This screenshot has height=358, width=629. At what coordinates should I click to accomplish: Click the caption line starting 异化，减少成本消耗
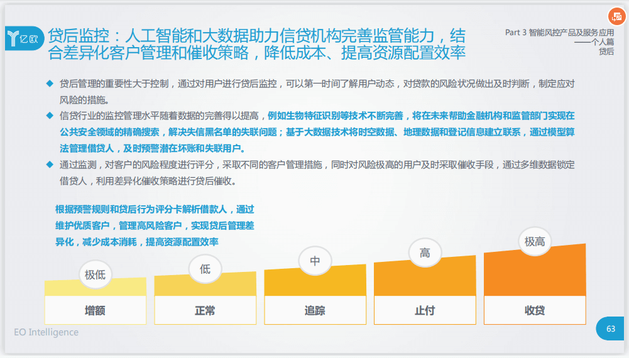pos(137,242)
